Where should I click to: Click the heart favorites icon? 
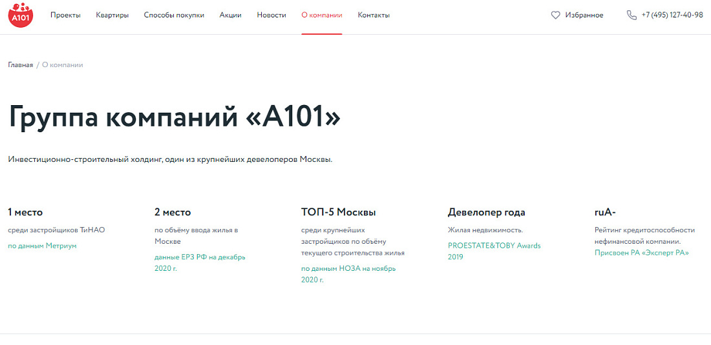point(555,15)
